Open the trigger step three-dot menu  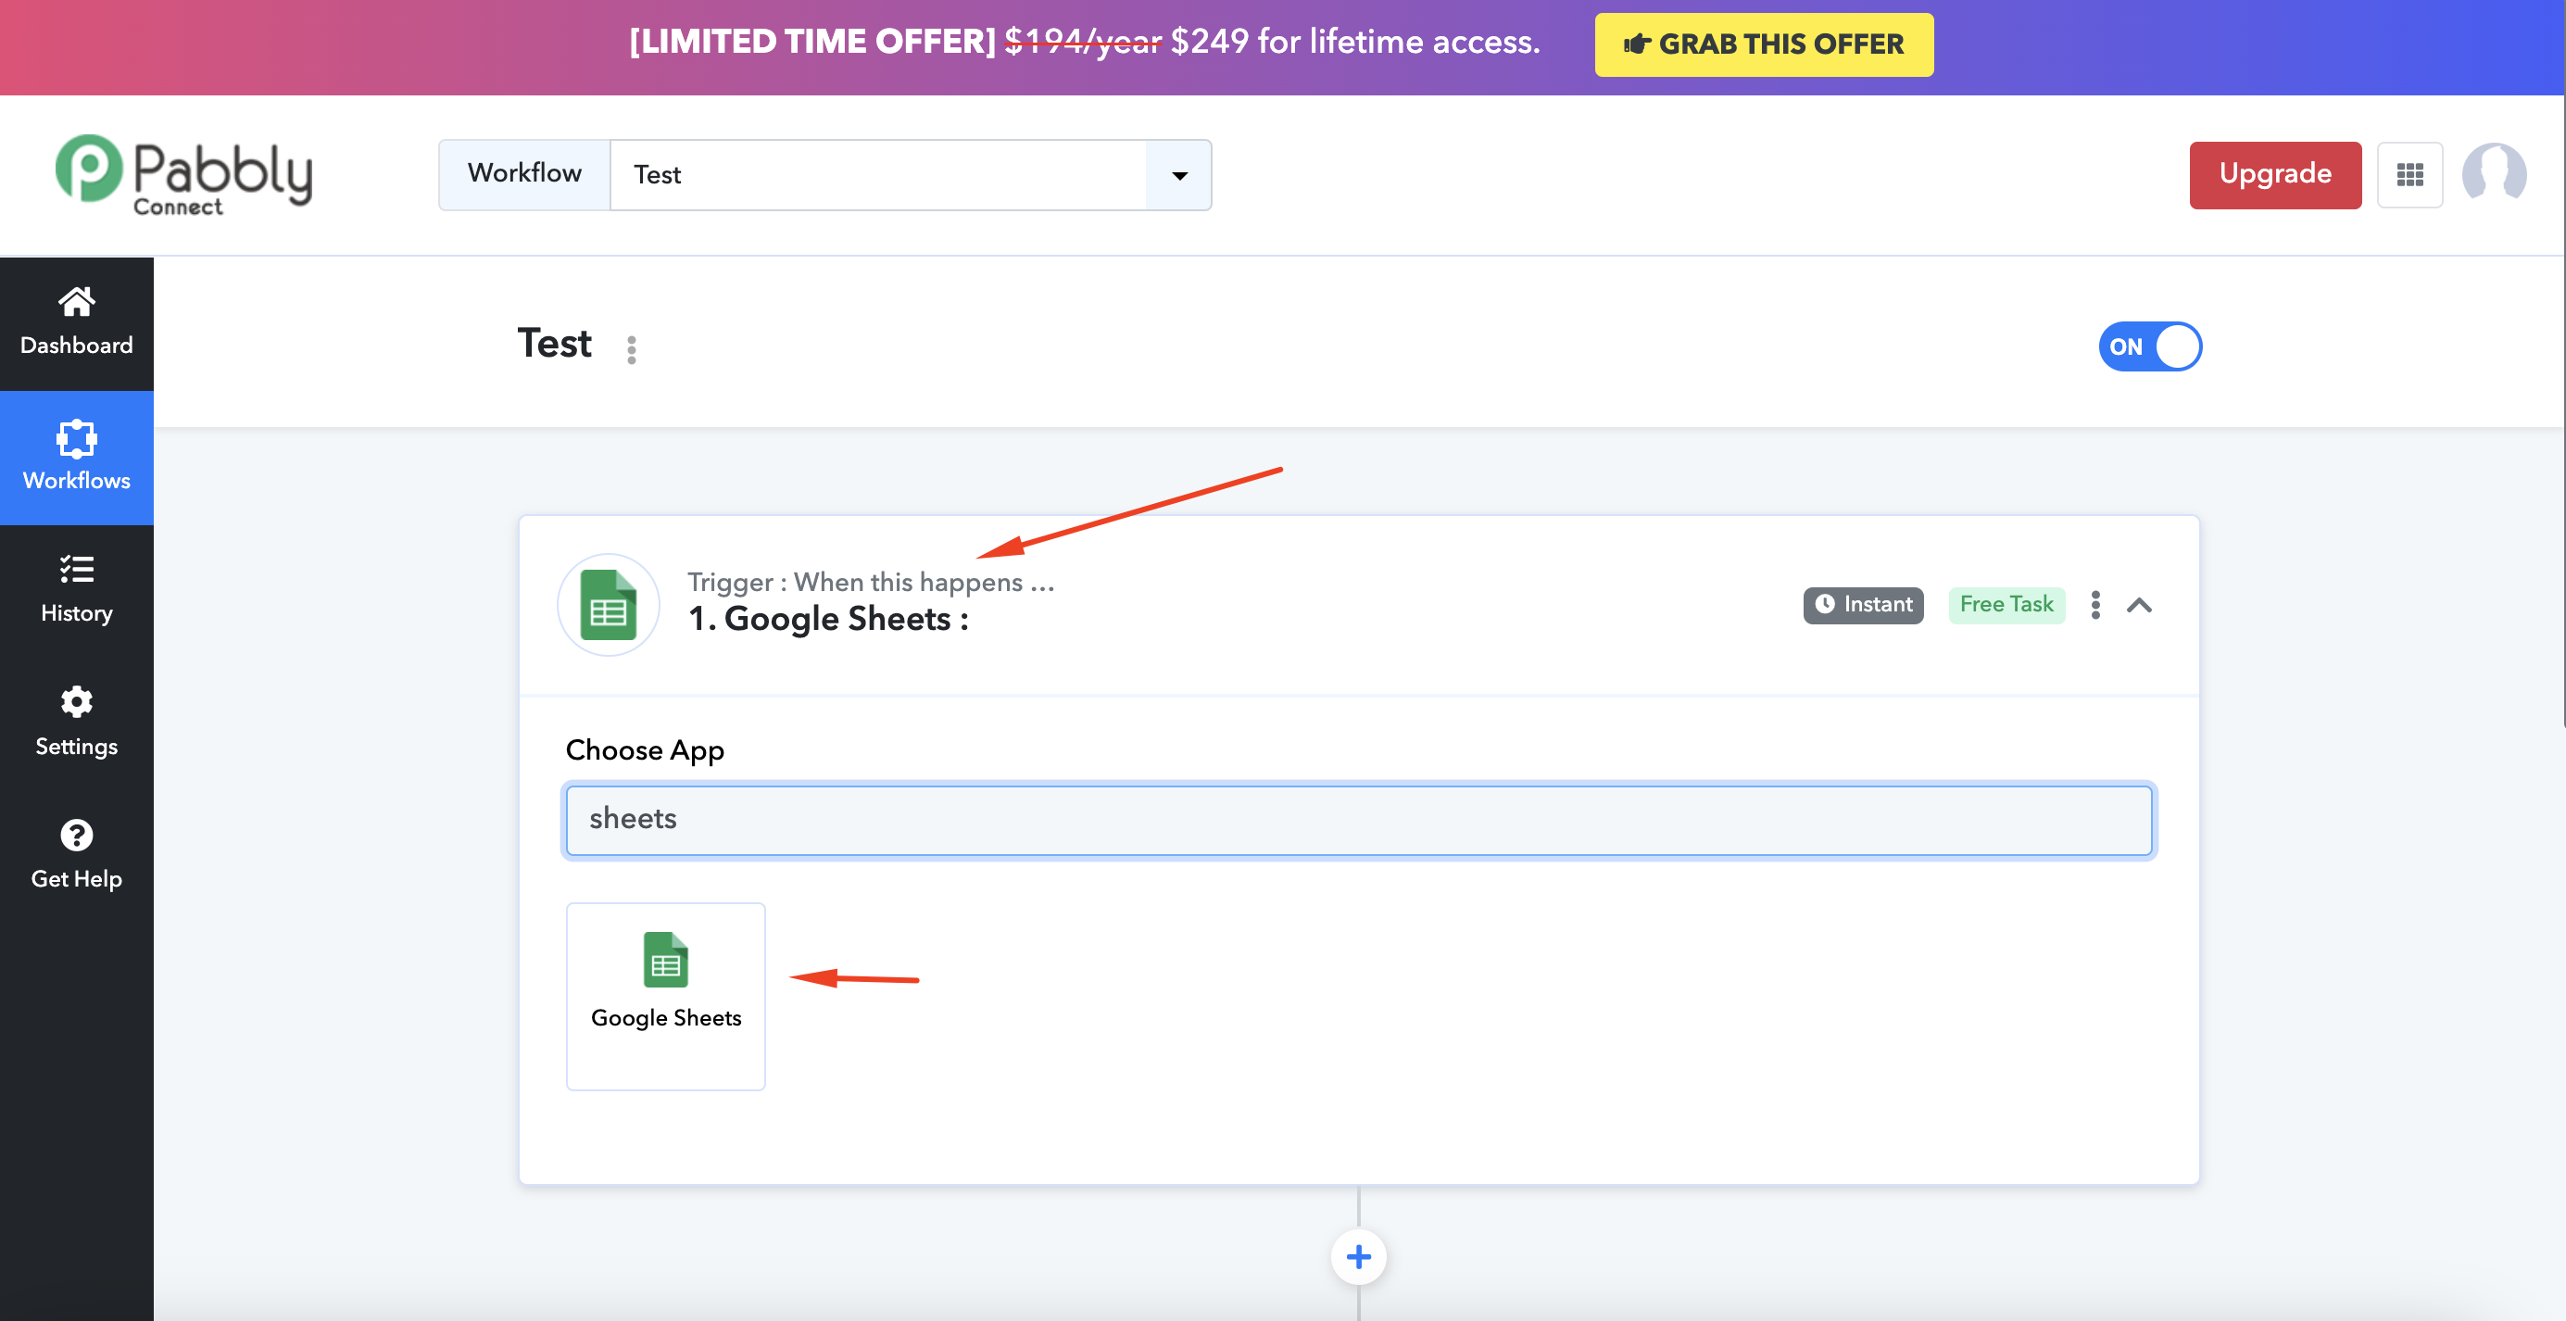(2094, 605)
